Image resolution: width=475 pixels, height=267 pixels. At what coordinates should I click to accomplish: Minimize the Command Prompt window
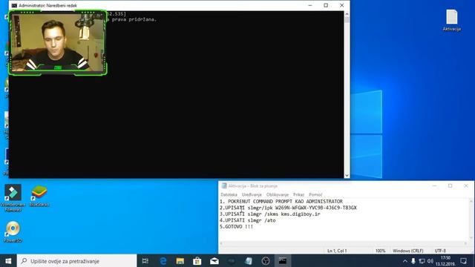(x=310, y=5)
